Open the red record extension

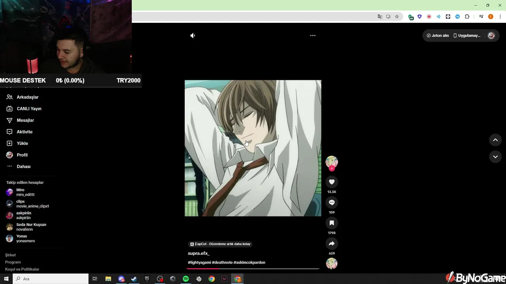coord(429,17)
